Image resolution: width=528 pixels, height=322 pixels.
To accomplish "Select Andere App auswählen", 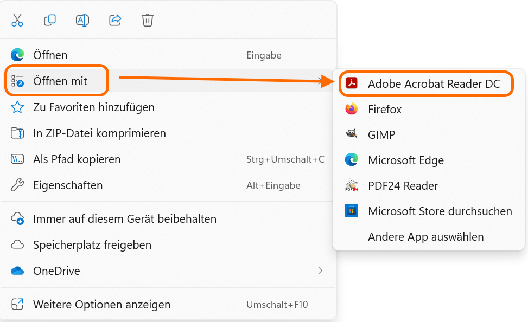I will (425, 237).
